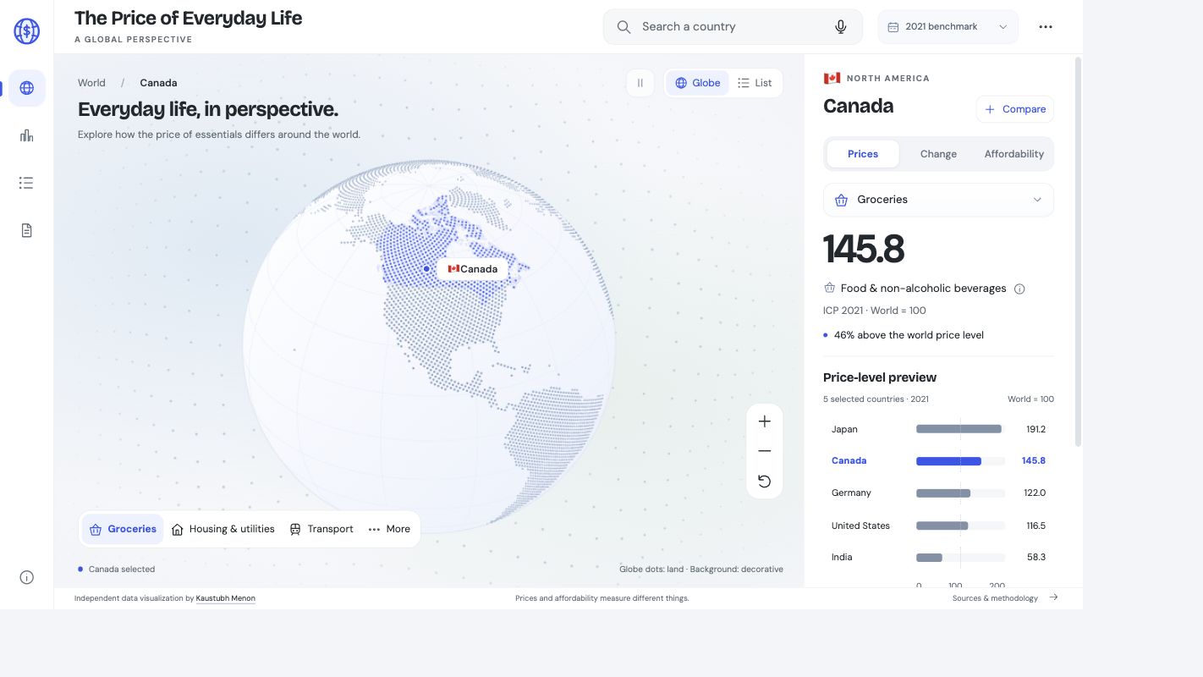Viewport: 1203px width, 677px height.
Task: Click 'Canada selected' legend text
Action: (x=122, y=570)
